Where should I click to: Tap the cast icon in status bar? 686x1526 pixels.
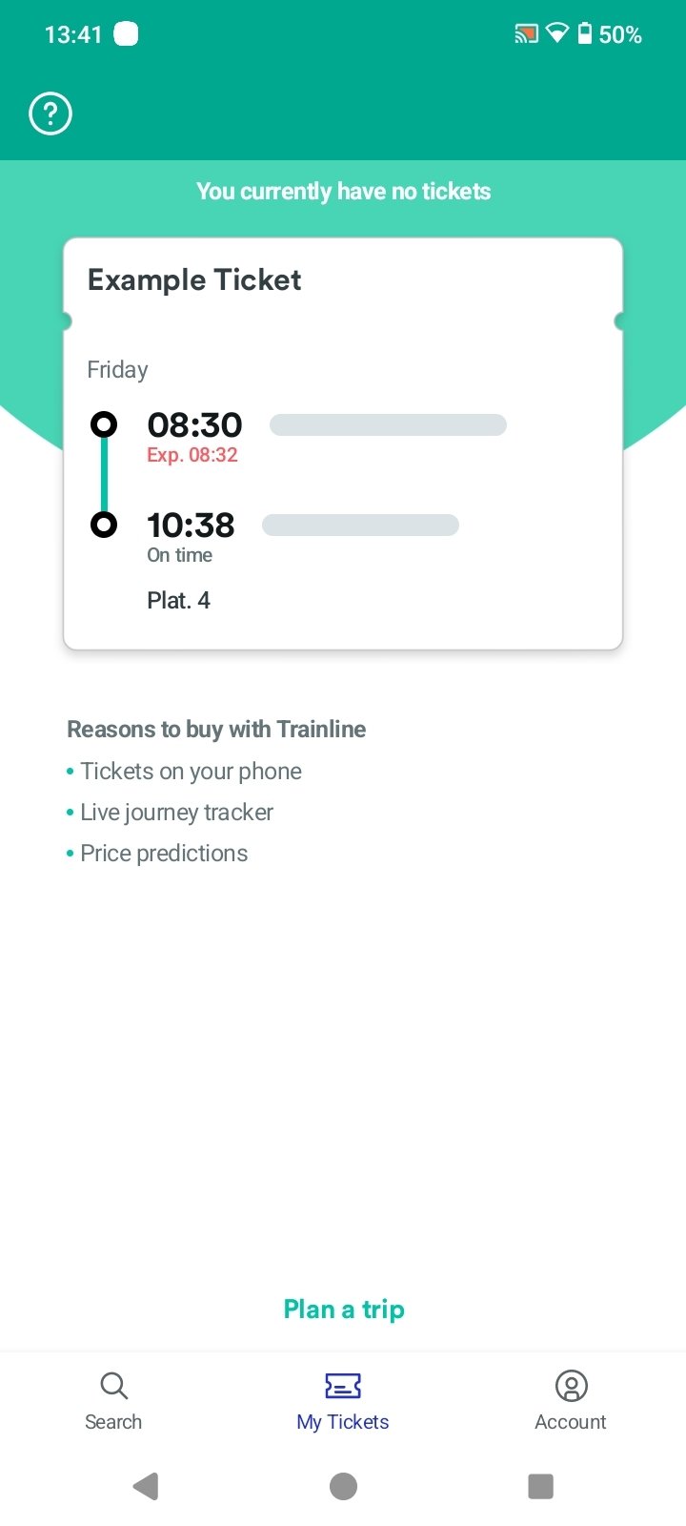tap(526, 34)
